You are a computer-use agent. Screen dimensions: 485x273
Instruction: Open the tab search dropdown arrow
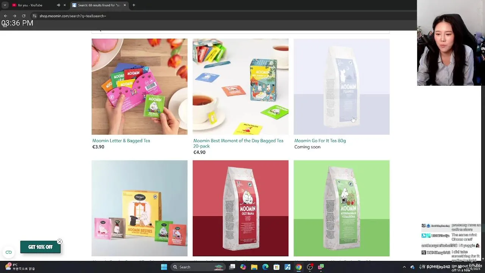coord(5,5)
